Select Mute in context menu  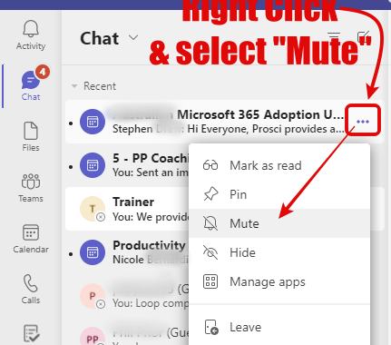[279, 223]
